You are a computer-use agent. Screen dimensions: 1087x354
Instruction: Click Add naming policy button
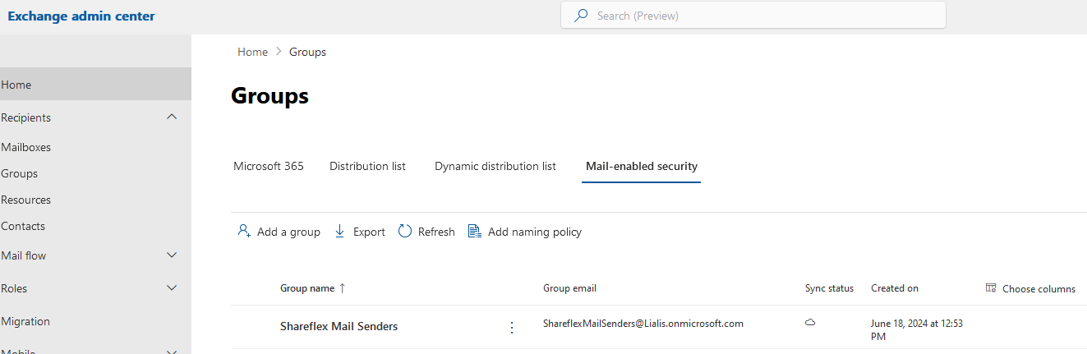coord(524,232)
